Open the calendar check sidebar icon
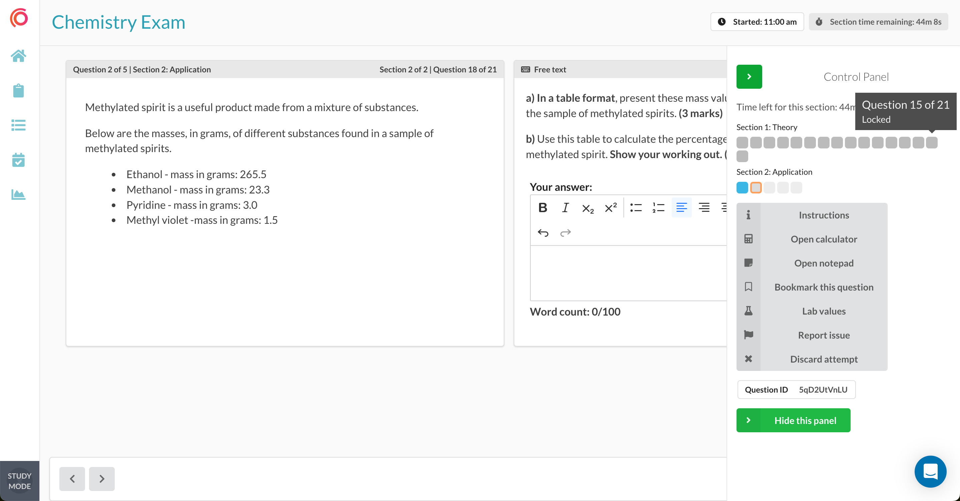Image resolution: width=960 pixels, height=501 pixels. (x=18, y=160)
